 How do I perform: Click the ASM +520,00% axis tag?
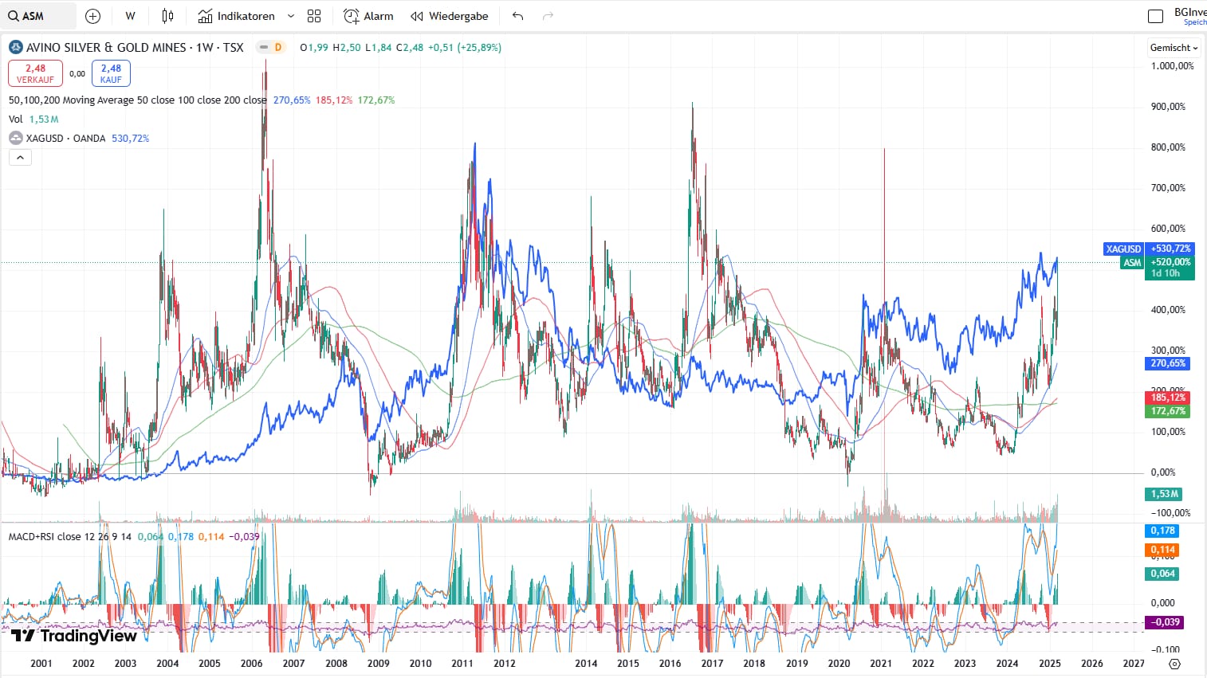[x=1158, y=262]
